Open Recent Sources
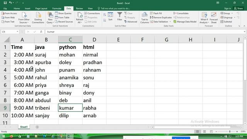 [x=64, y=22]
